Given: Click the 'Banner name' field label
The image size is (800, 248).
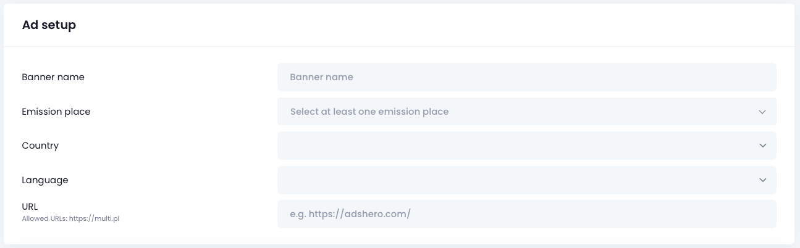Looking at the screenshot, I should (x=53, y=77).
